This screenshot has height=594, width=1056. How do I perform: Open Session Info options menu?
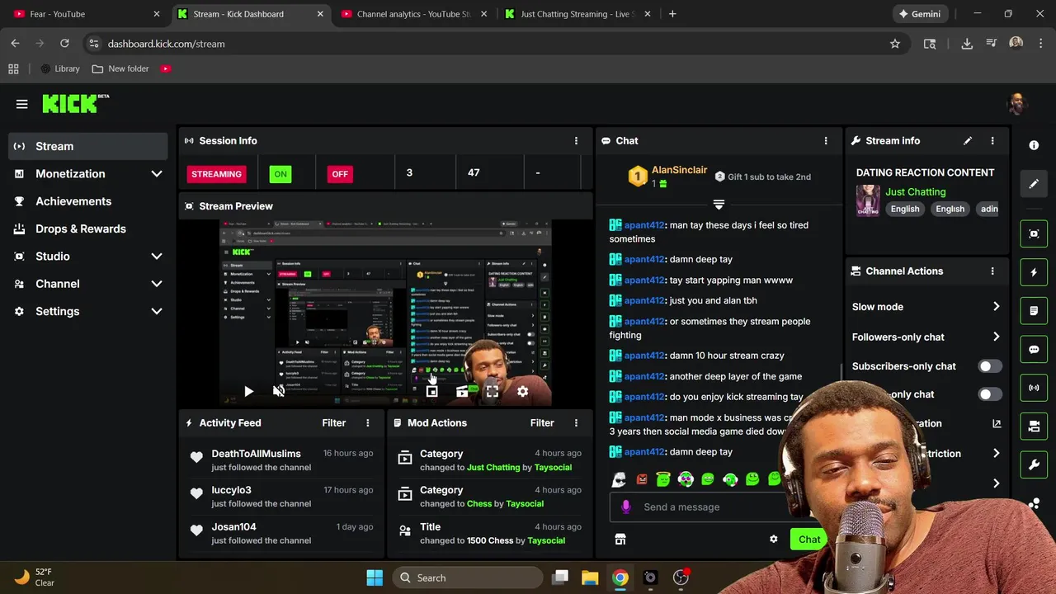pyautogui.click(x=576, y=141)
